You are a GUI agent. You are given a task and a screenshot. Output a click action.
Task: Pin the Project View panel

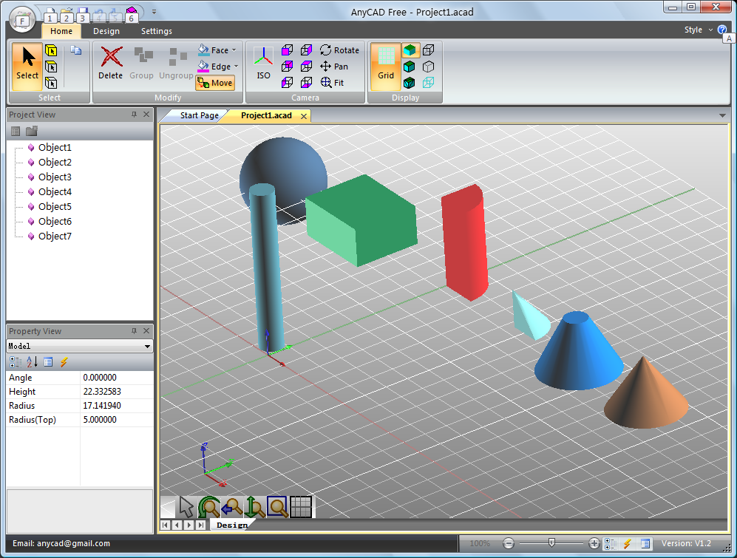click(x=134, y=115)
